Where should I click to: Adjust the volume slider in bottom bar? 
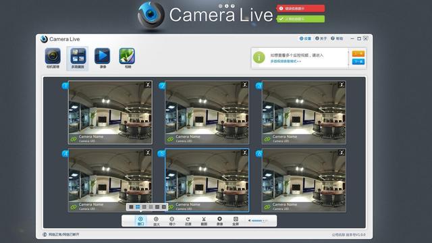pos(258,221)
